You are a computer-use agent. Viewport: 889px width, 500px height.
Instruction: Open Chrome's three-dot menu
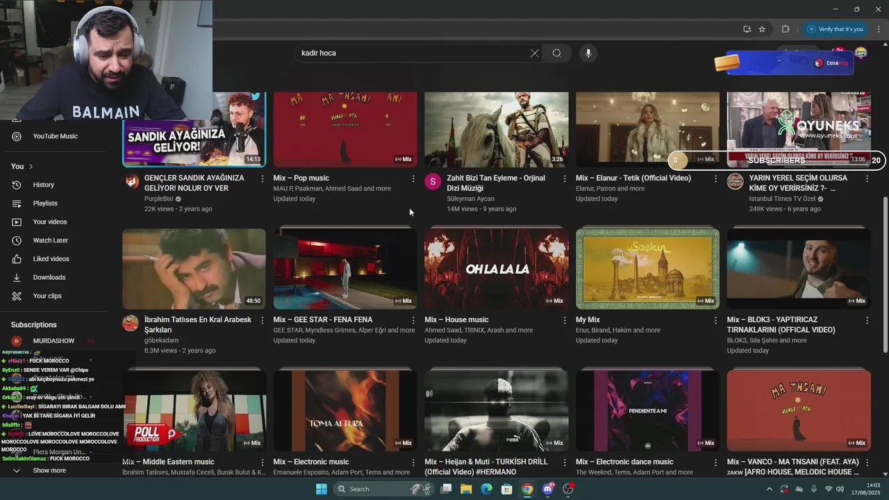pos(879,29)
